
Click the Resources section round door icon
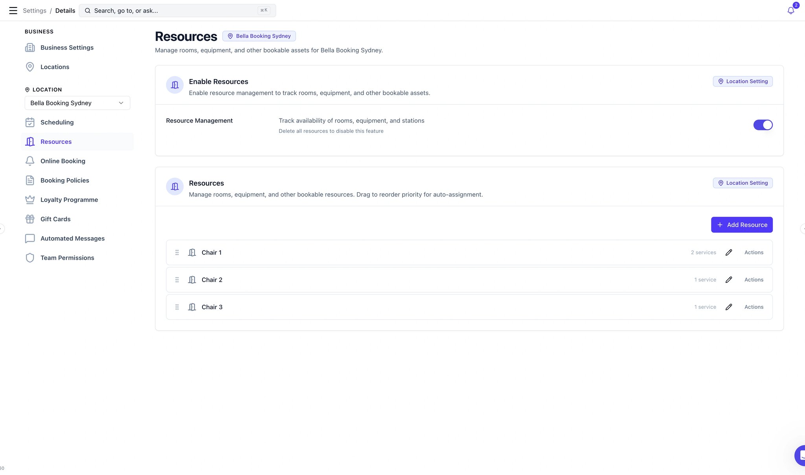(175, 186)
